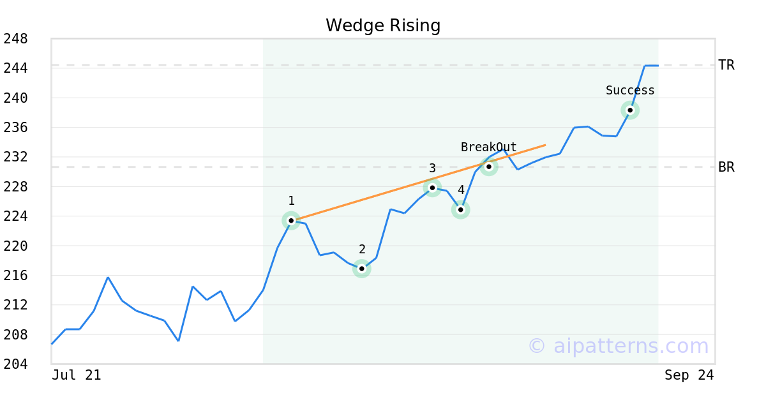
Task: Click the orange wedge trend line
Action: (383, 196)
